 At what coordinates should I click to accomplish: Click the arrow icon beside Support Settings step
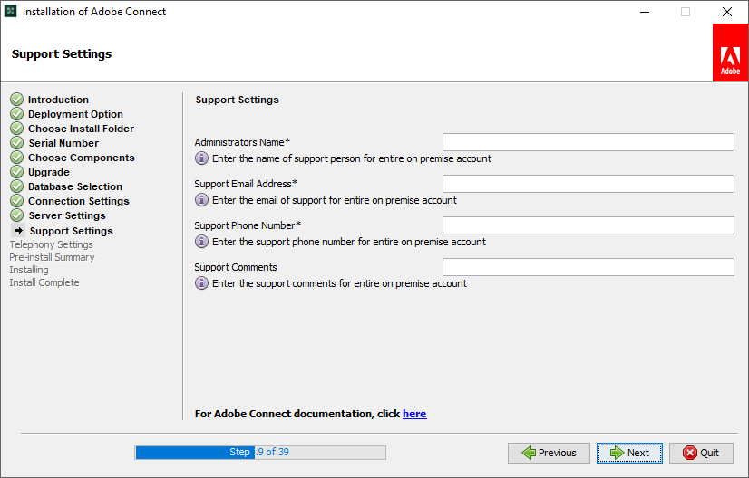coord(18,231)
